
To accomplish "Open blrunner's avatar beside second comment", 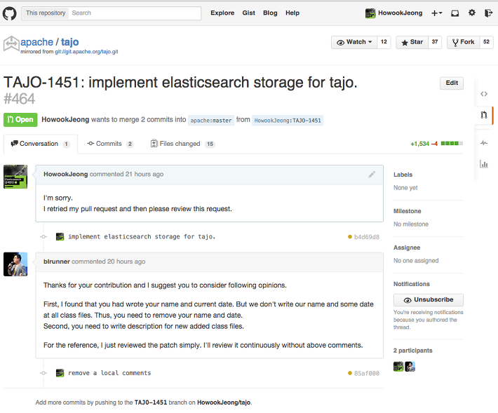I will pyautogui.click(x=15, y=264).
